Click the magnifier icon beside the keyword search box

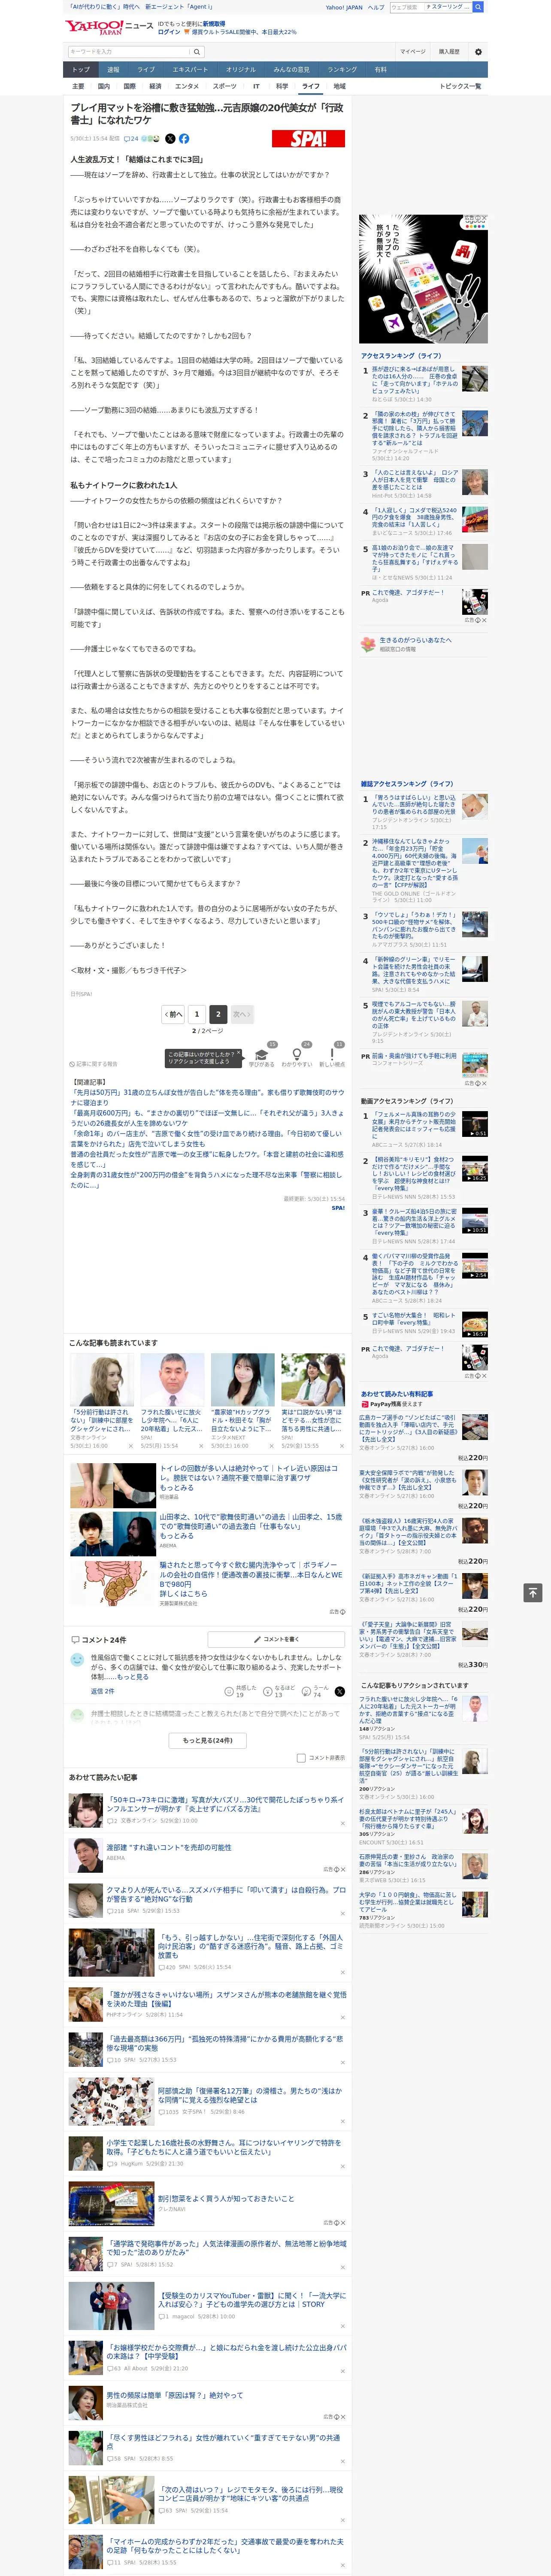[197, 52]
